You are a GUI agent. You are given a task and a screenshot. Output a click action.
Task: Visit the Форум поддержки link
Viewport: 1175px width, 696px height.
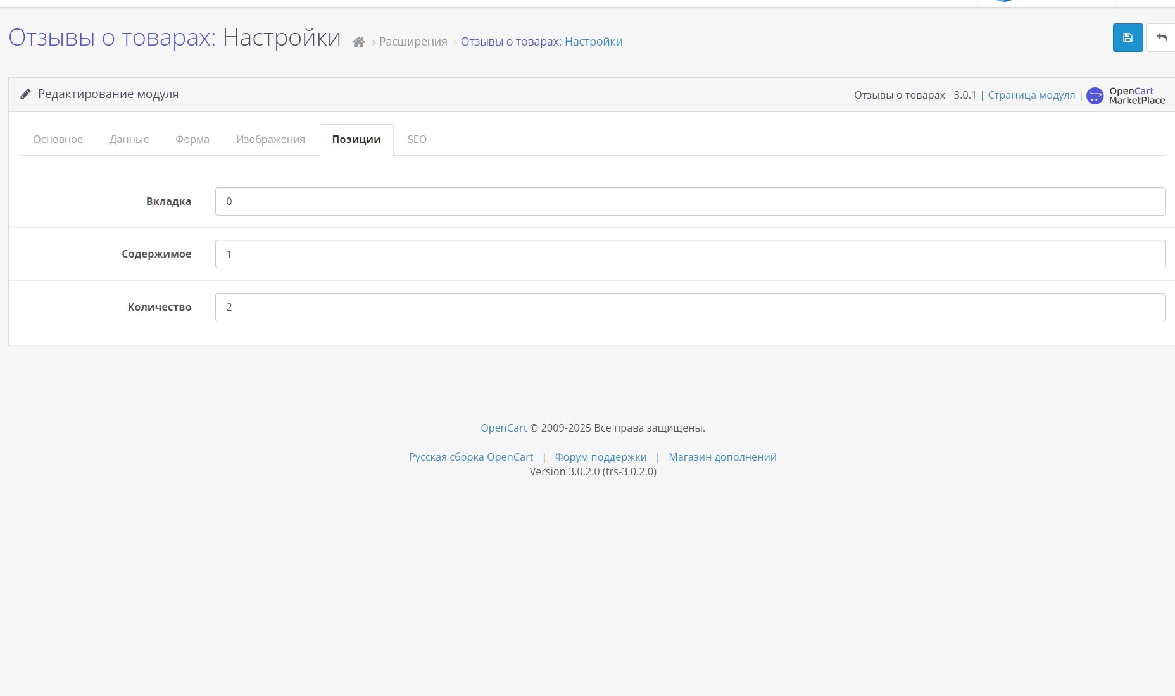[x=601, y=457]
